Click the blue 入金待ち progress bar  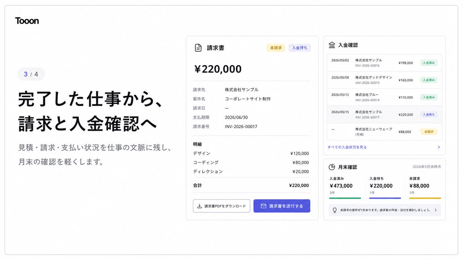(x=385, y=198)
